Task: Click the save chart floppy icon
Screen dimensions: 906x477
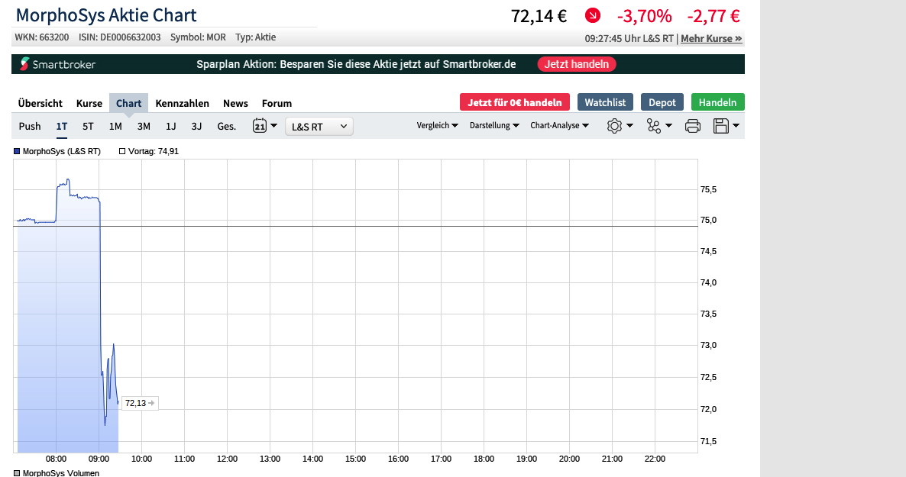Action: point(720,126)
